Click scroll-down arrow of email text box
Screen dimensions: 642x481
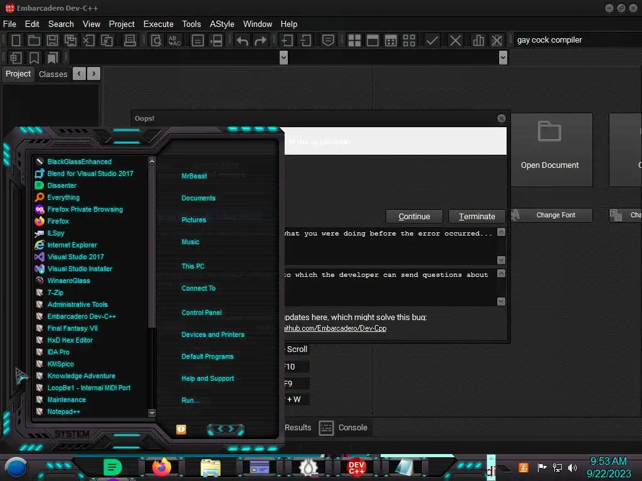(501, 301)
